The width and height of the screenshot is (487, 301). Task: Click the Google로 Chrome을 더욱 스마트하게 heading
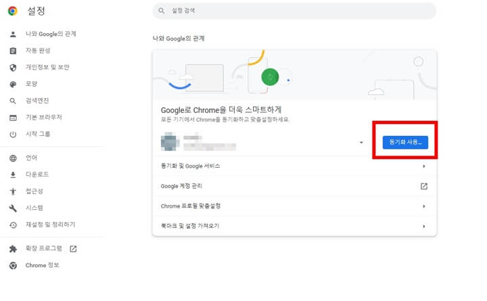point(221,110)
